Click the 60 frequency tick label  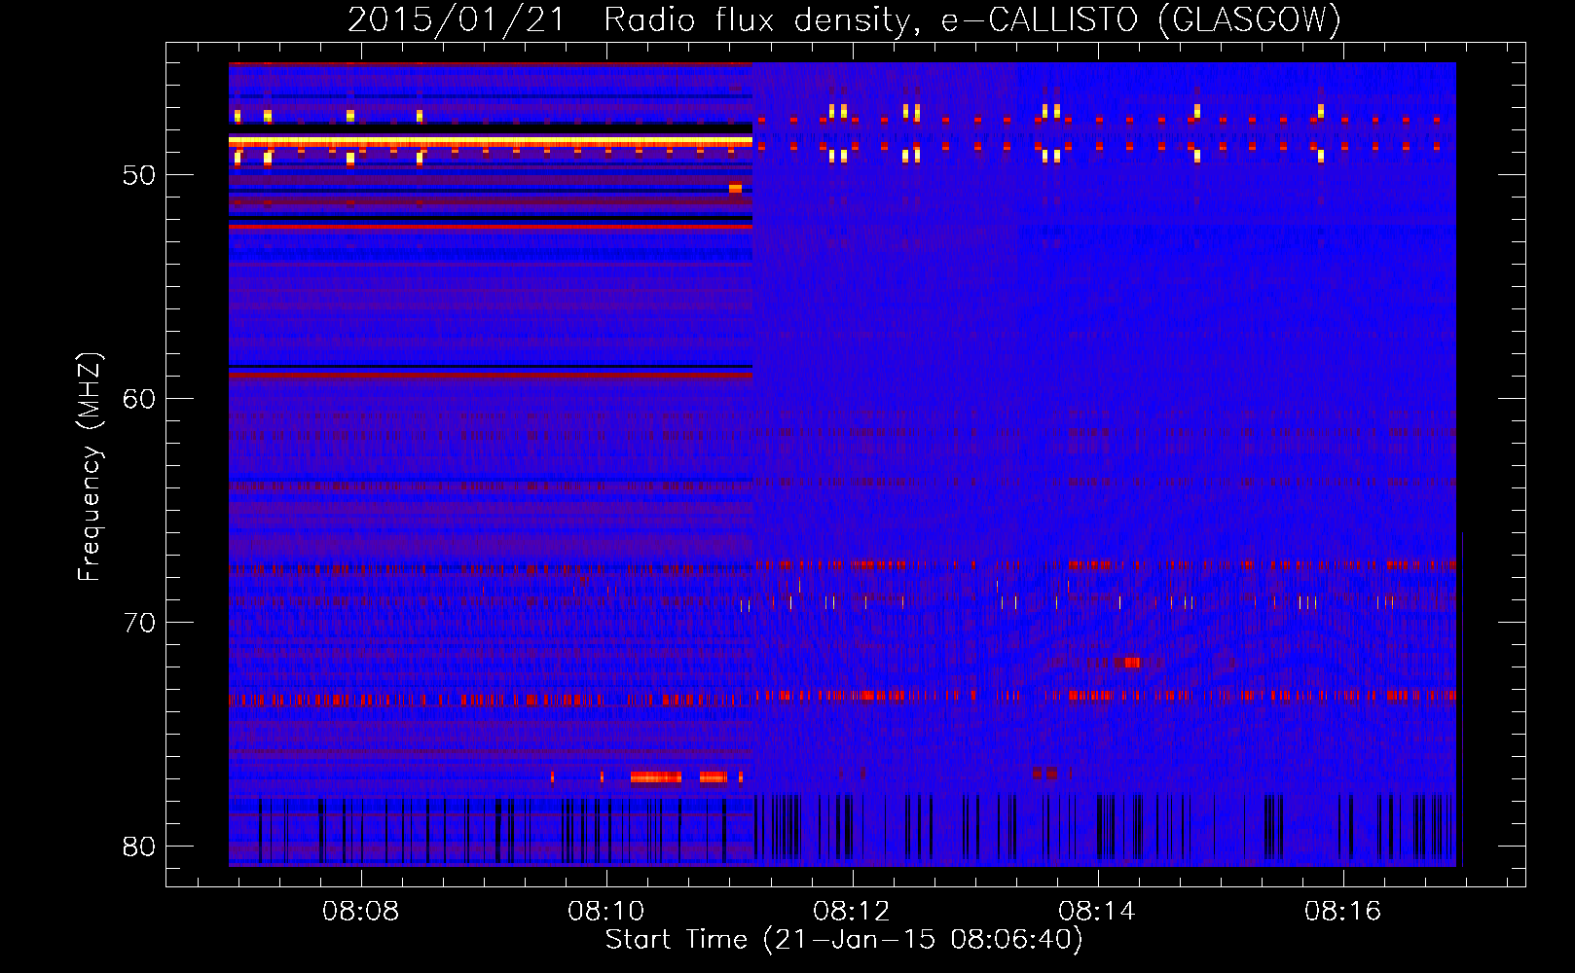click(x=139, y=399)
